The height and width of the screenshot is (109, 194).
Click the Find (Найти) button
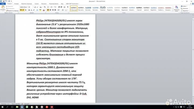(184, 6)
